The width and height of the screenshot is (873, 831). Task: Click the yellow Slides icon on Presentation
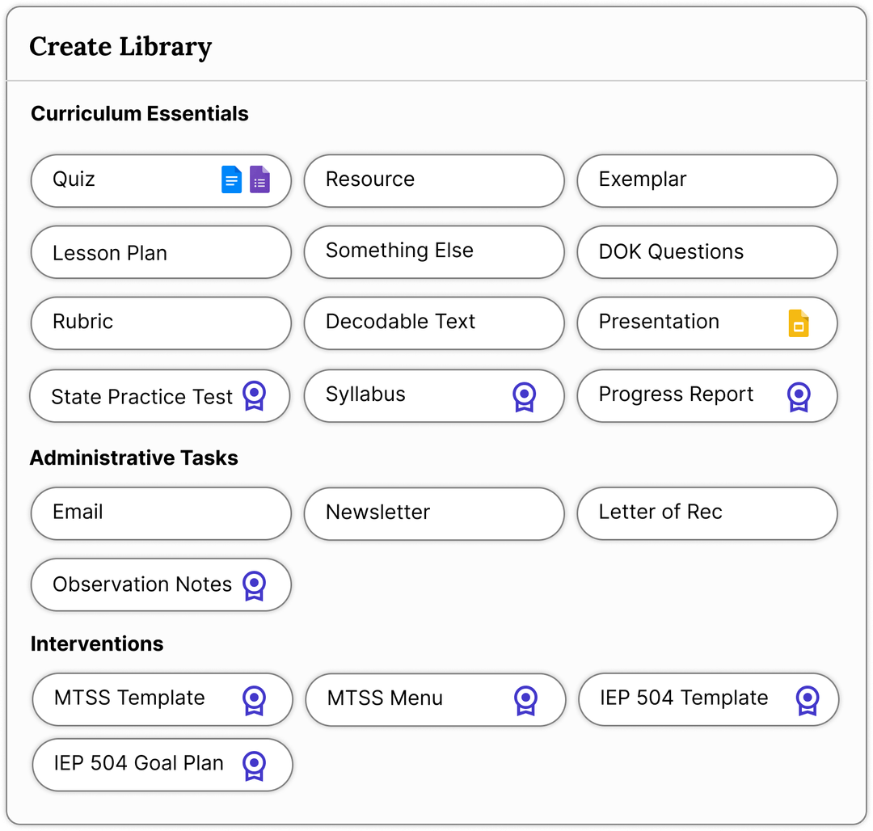click(799, 323)
